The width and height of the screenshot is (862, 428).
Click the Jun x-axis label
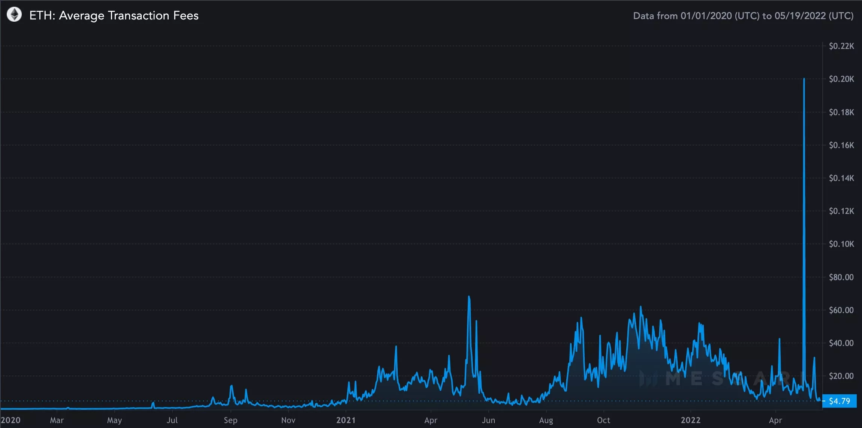tap(488, 420)
